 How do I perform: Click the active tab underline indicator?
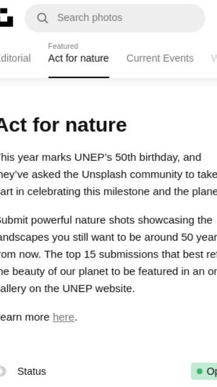tap(79, 77)
